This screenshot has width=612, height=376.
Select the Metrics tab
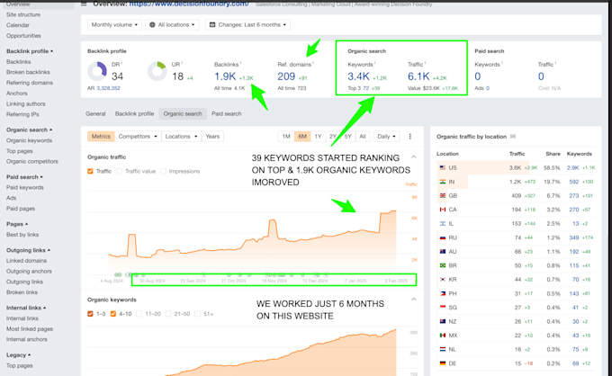point(101,137)
